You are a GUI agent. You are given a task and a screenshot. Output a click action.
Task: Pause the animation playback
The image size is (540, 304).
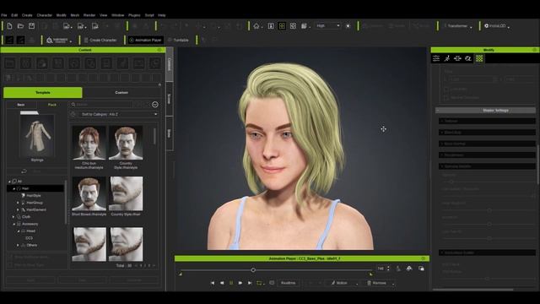click(x=231, y=283)
